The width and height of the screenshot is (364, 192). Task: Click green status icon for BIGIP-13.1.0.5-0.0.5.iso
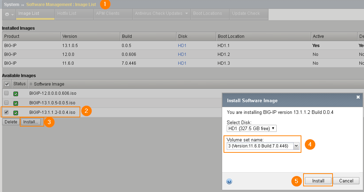tap(16, 103)
